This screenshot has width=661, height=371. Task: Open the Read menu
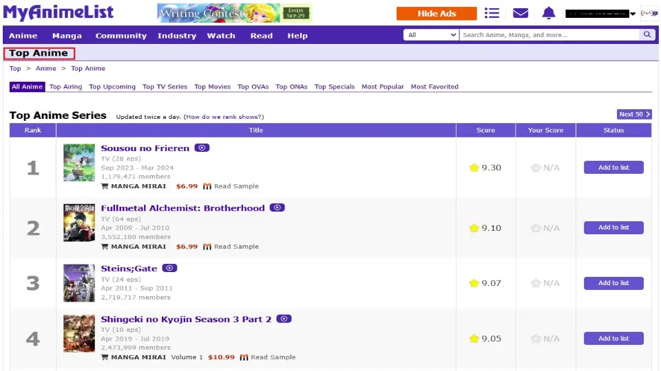coord(262,36)
